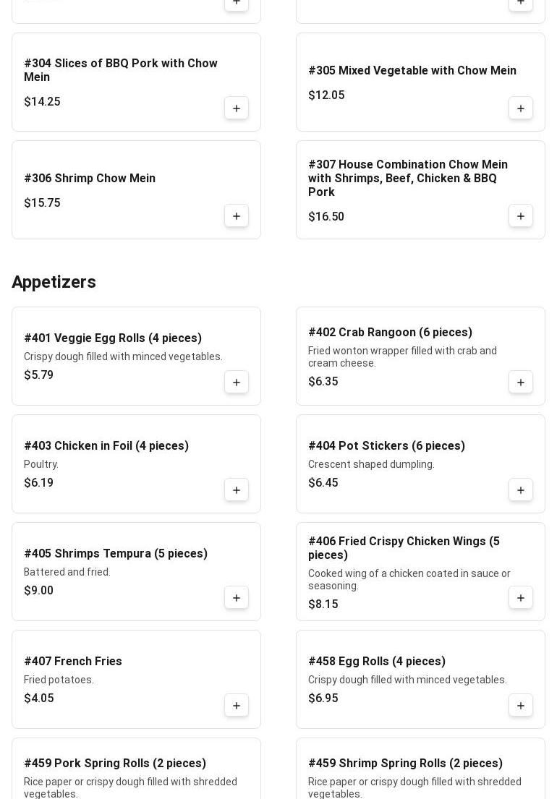The image size is (557, 799).
Task: Tap plus button for #407 French Fries
Action: click(237, 706)
